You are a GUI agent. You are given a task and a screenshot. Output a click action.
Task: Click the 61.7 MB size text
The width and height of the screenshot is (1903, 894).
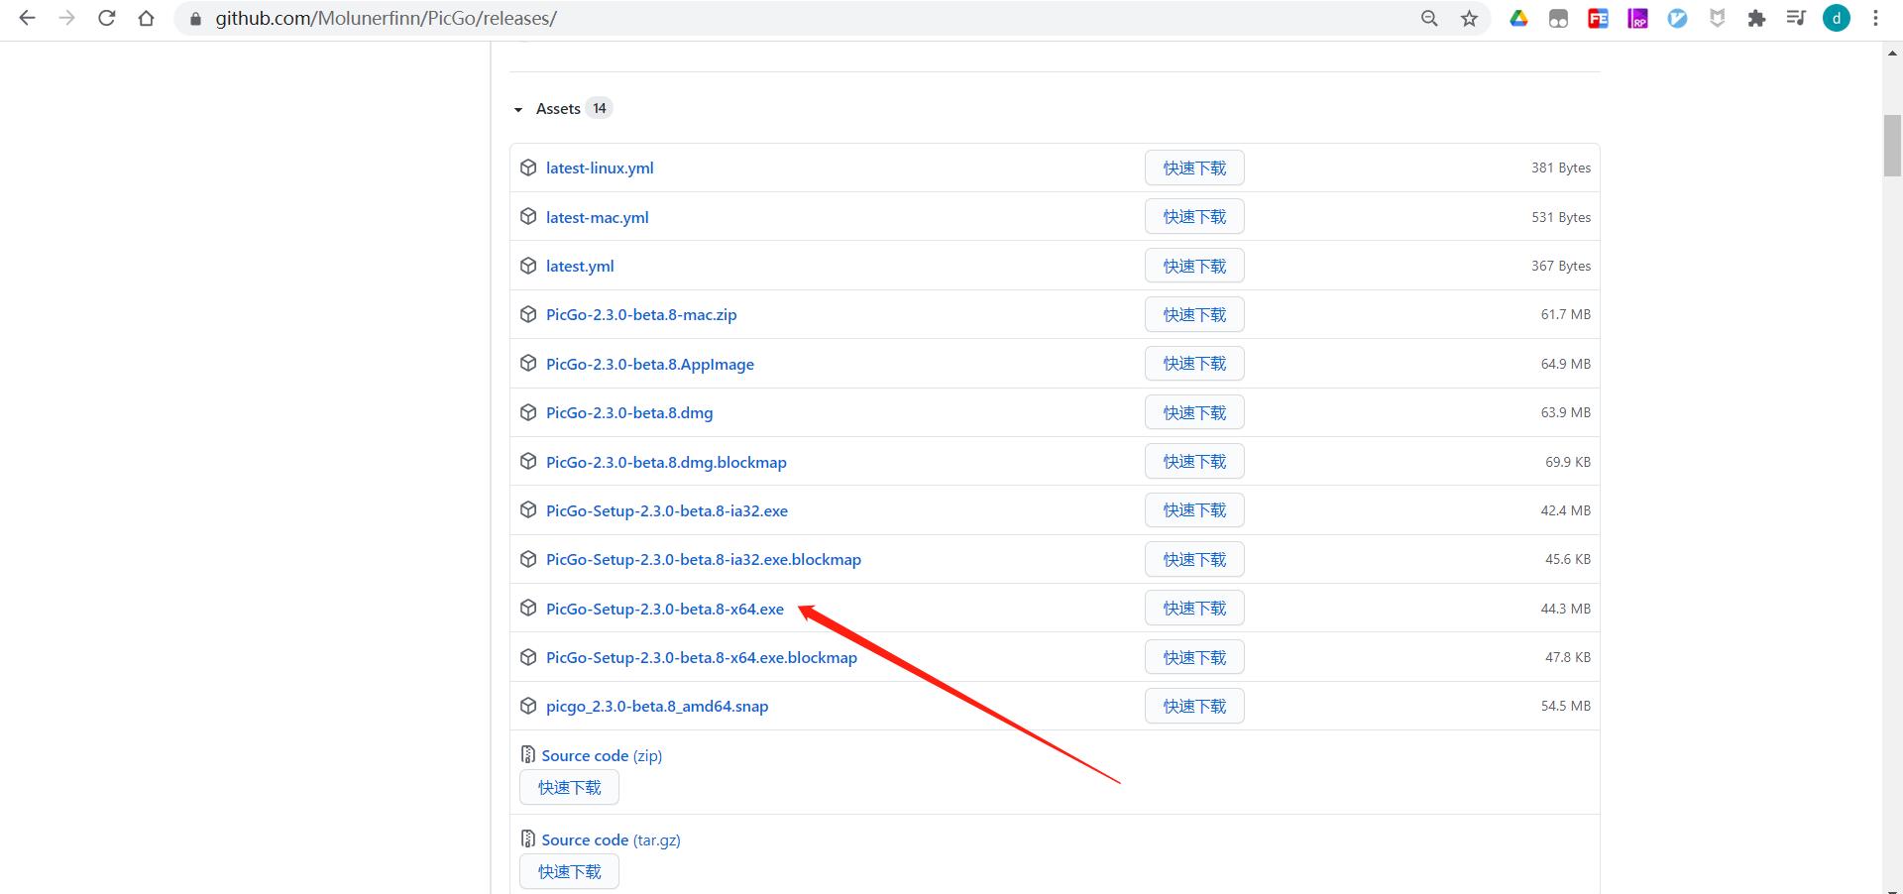pyautogui.click(x=1565, y=314)
